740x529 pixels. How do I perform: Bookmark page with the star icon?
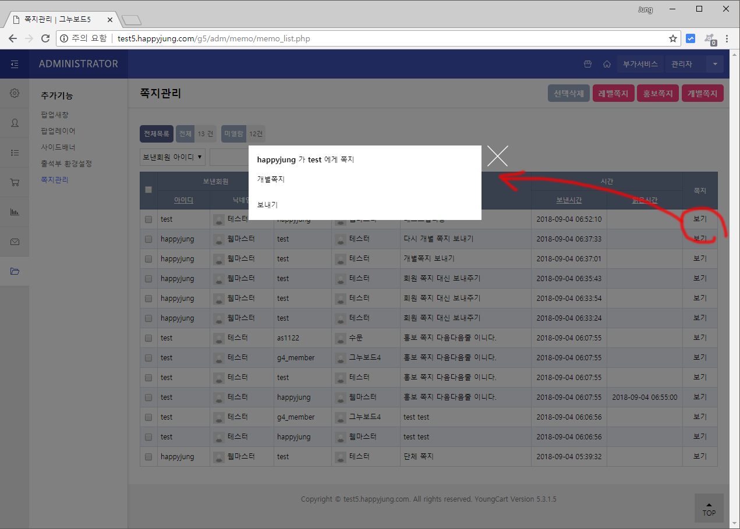(673, 38)
